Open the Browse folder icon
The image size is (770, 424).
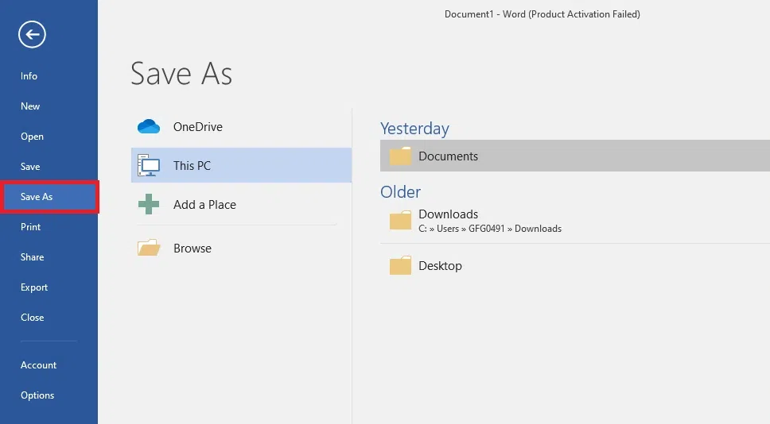(149, 248)
